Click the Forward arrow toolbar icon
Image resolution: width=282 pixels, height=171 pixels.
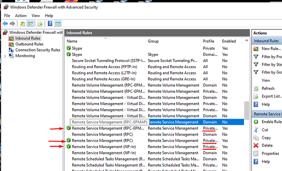click(x=12, y=24)
